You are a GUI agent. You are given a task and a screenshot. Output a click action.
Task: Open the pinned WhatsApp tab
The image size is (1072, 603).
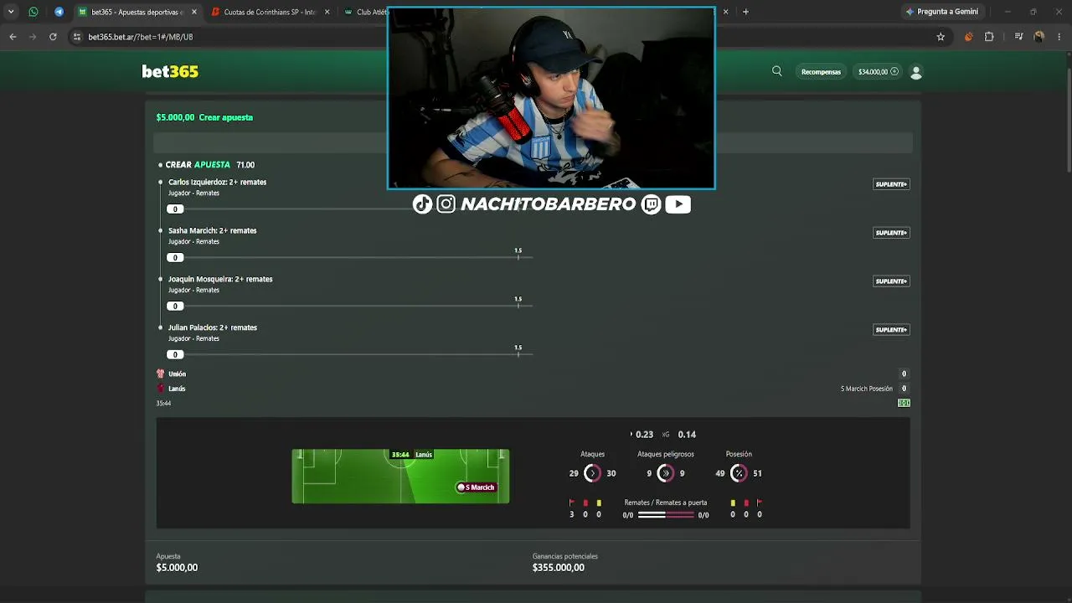33,12
